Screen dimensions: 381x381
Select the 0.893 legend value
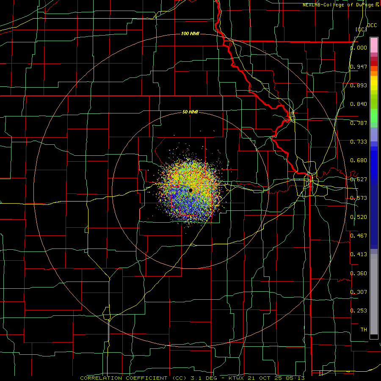pyautogui.click(x=359, y=85)
